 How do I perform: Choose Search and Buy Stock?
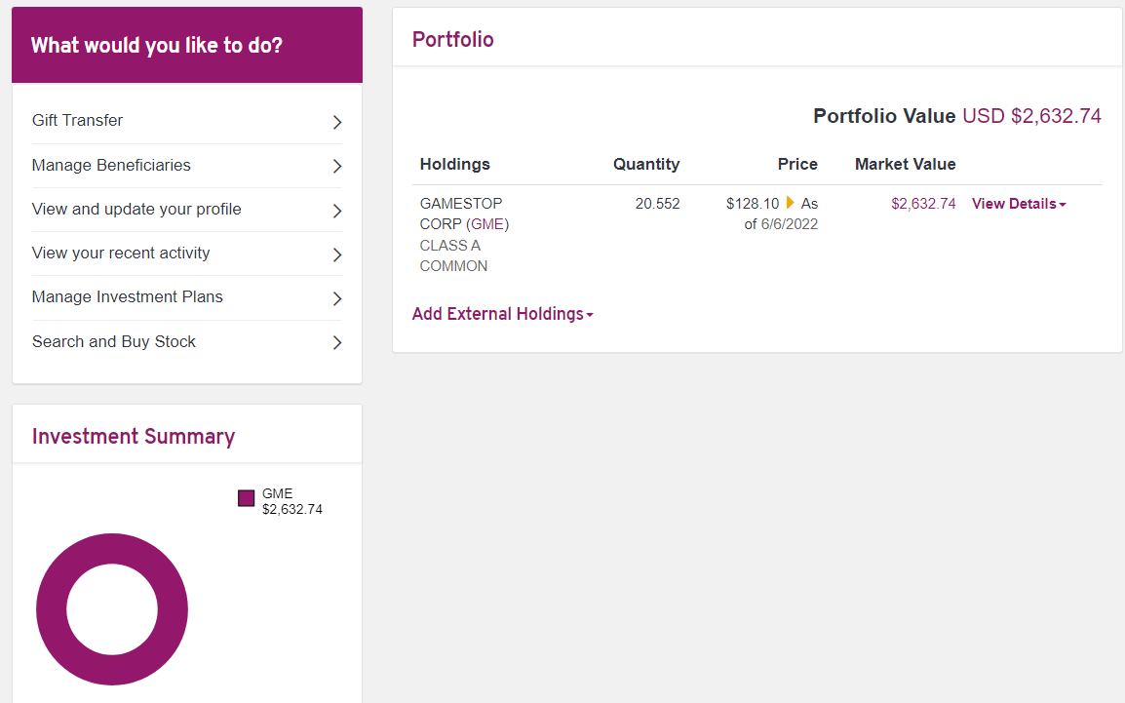coord(114,341)
